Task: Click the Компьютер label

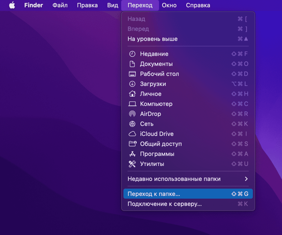Action: coord(156,104)
